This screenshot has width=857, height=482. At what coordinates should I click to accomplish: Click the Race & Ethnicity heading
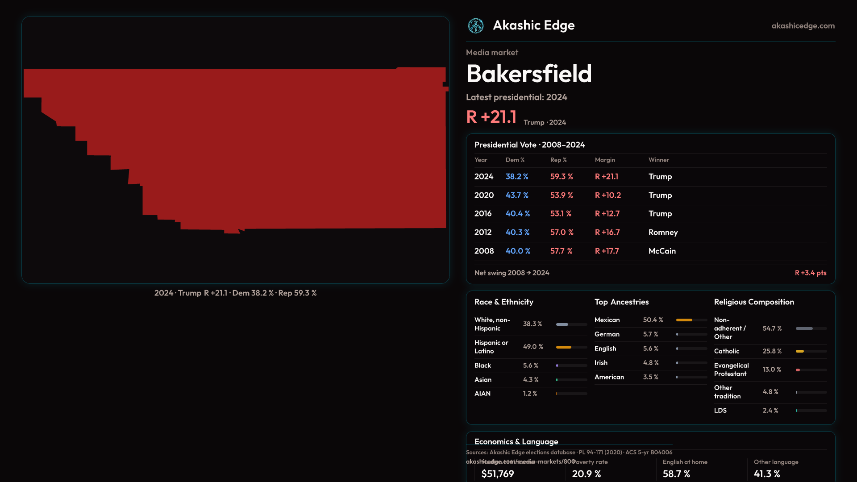(503, 302)
